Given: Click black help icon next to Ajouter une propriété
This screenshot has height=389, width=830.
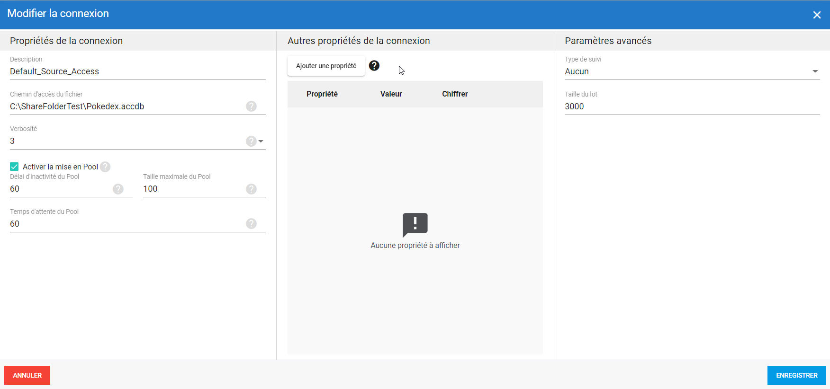Looking at the screenshot, I should (374, 65).
